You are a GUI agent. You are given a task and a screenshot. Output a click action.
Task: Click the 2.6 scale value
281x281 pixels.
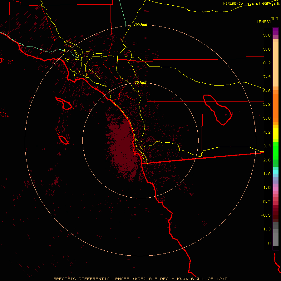tap(267, 160)
